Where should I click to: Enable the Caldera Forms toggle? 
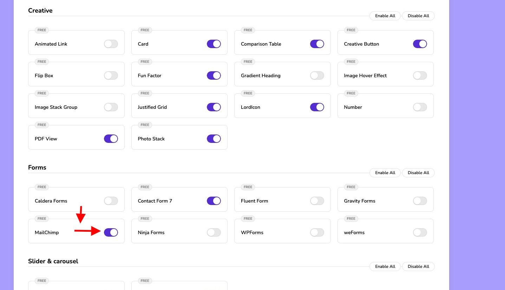point(111,201)
